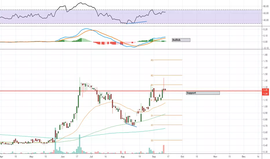Click the 1.40 price on the scale
This screenshot has height=159, width=270.
click(x=265, y=81)
